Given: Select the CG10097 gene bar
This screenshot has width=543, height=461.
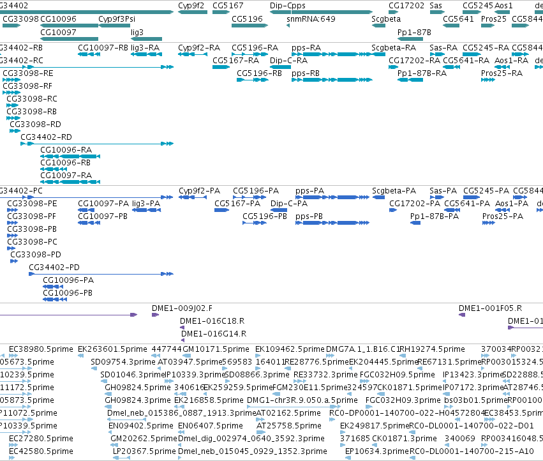Looking at the screenshot, I should click(70, 39).
